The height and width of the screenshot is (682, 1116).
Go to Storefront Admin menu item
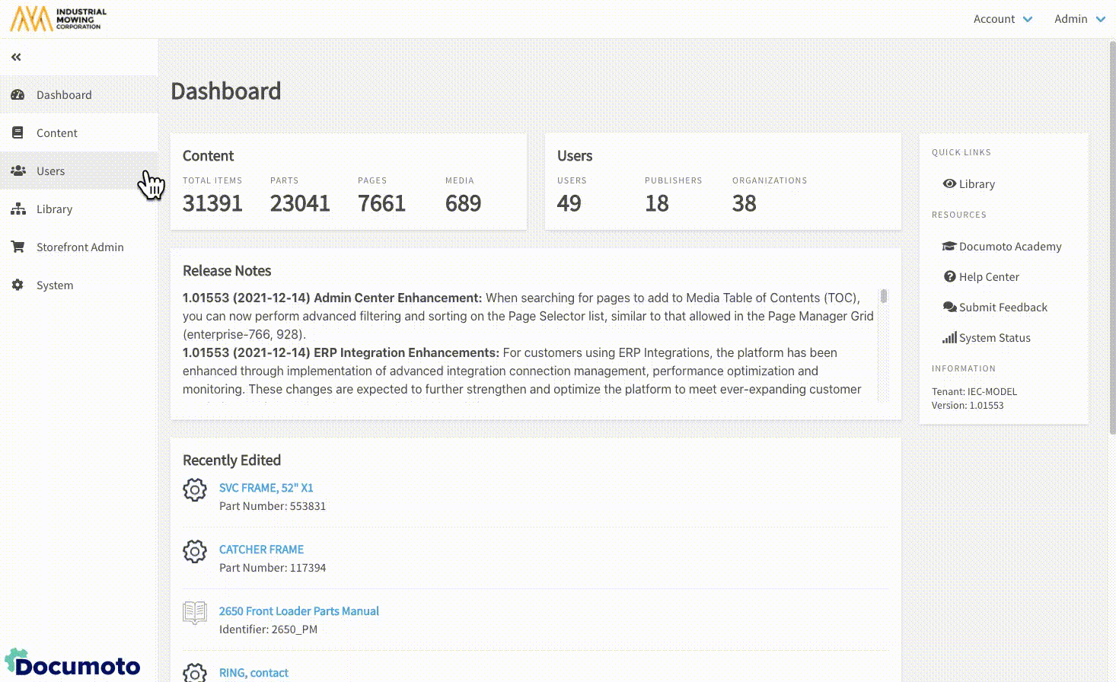(x=80, y=247)
